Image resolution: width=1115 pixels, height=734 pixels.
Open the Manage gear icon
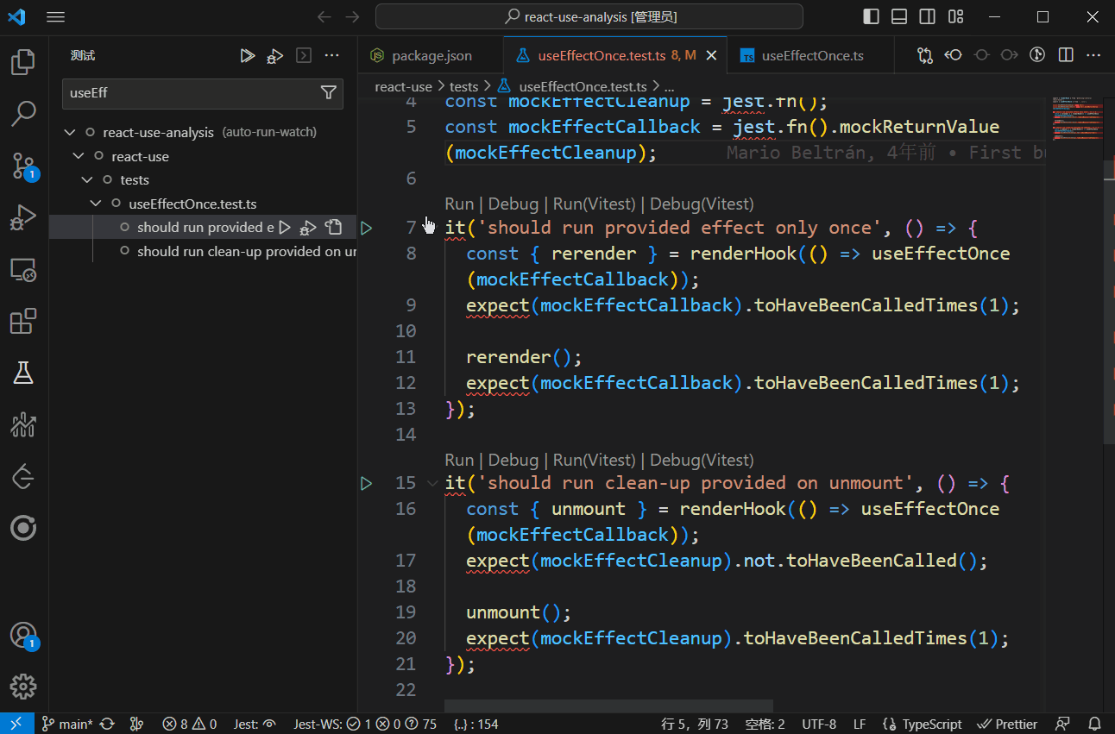tap(23, 687)
